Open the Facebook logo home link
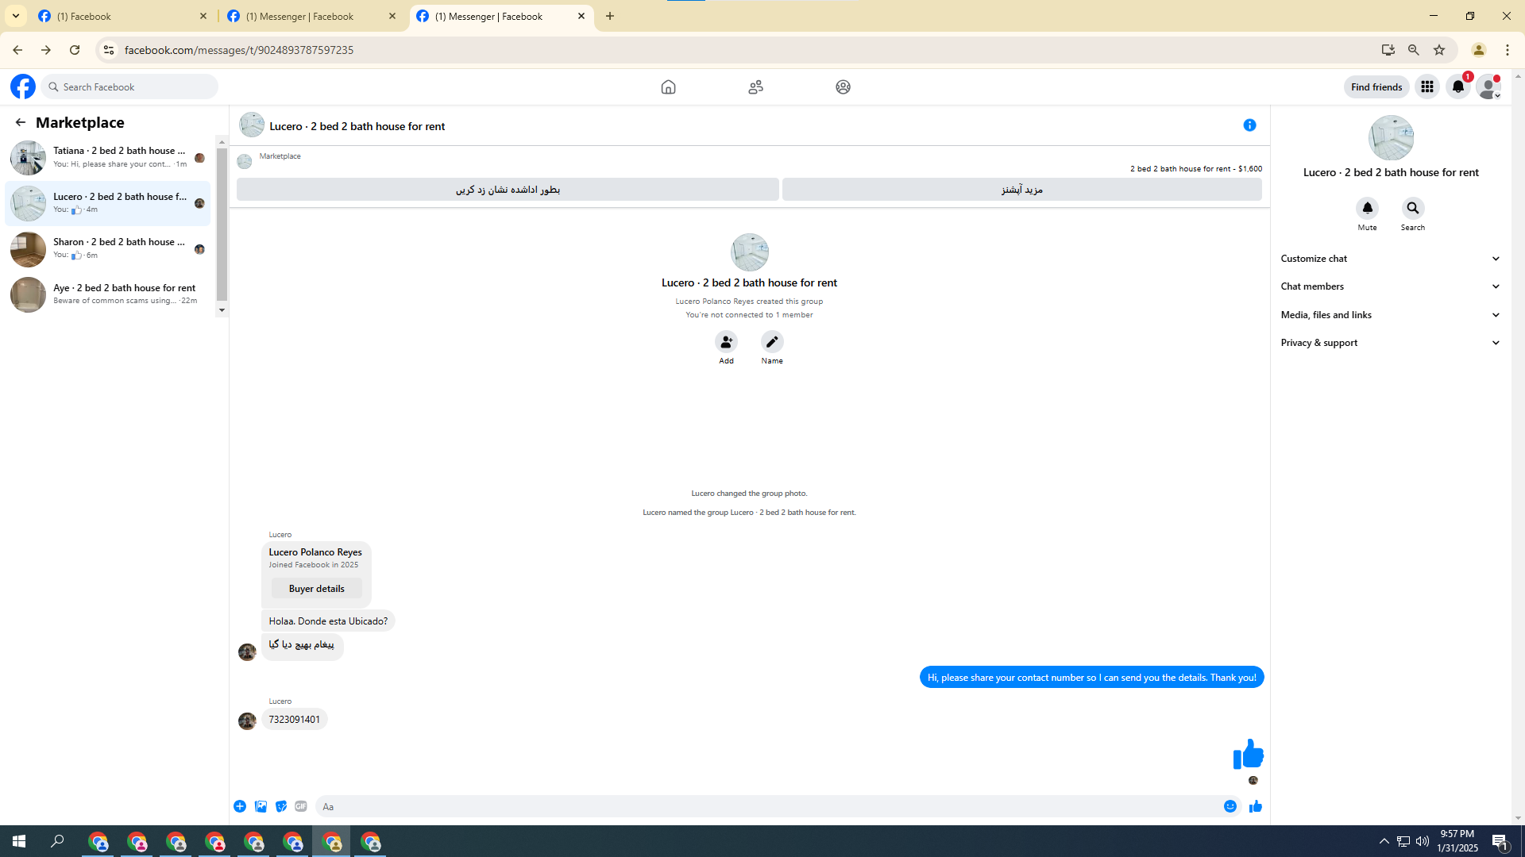1525x857 pixels. coord(23,86)
